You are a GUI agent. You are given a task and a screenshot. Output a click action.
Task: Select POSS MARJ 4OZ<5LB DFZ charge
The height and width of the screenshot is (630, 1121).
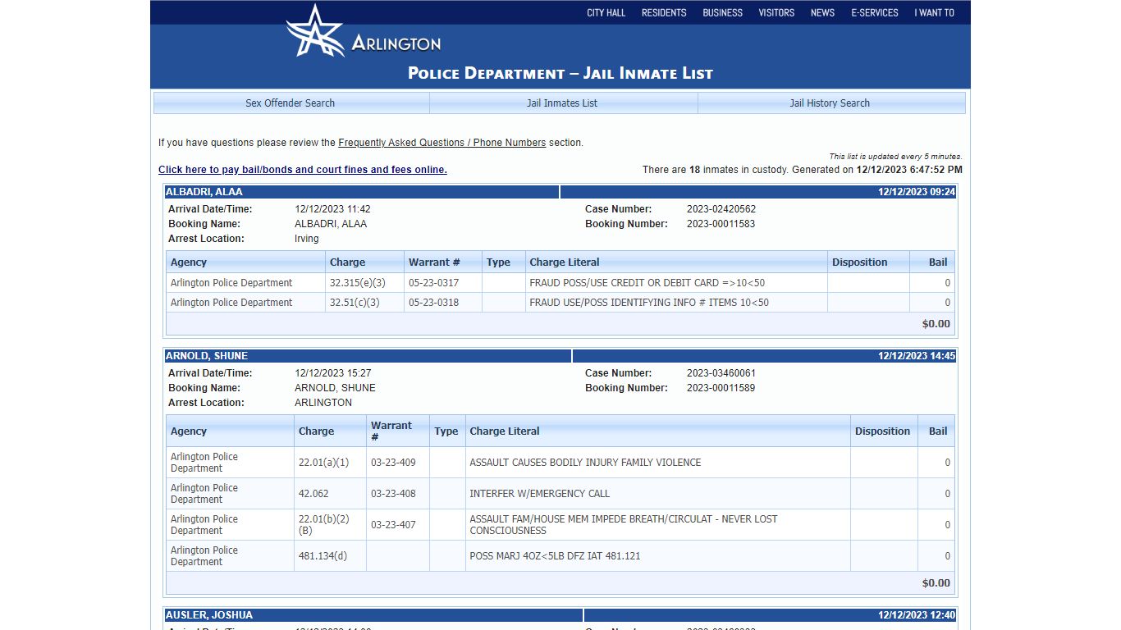click(x=555, y=556)
